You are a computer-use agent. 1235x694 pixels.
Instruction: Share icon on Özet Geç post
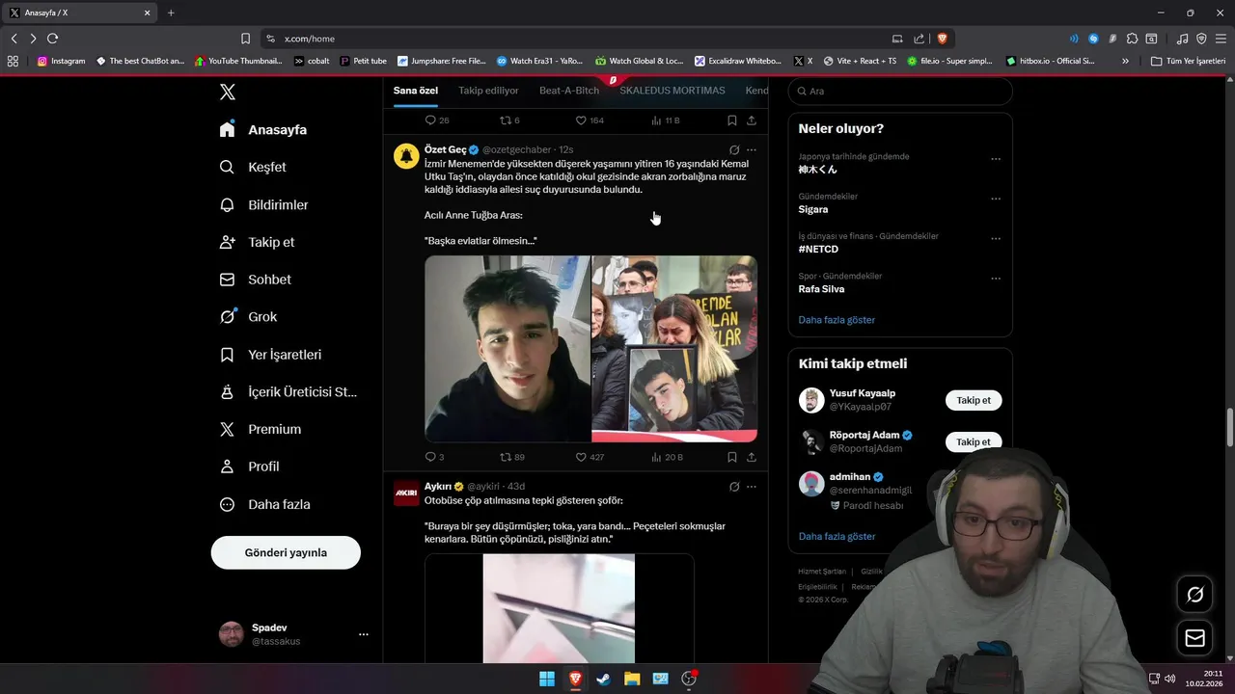tap(752, 457)
